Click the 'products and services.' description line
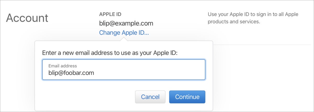Screen dimensions: 314x112 (x=234, y=22)
